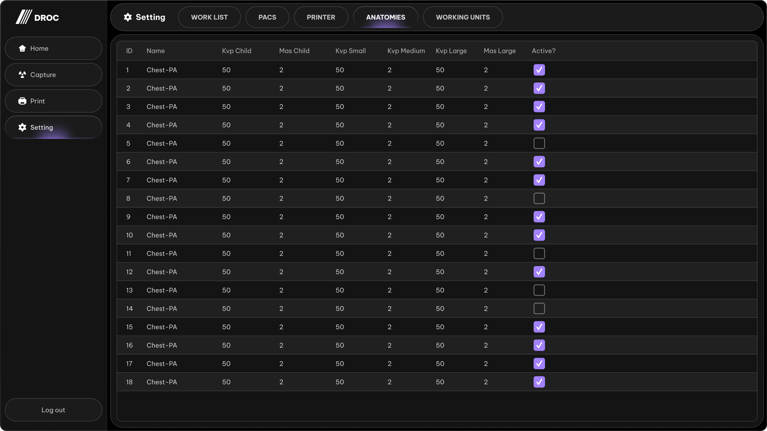Enable Active checkbox for row 5
The width and height of the screenshot is (767, 431).
[x=539, y=143]
